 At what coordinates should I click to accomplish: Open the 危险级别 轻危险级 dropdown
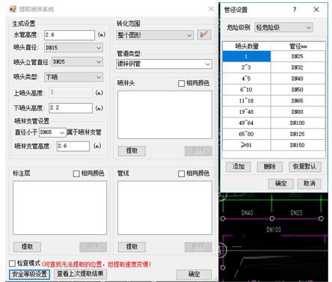pyautogui.click(x=283, y=28)
